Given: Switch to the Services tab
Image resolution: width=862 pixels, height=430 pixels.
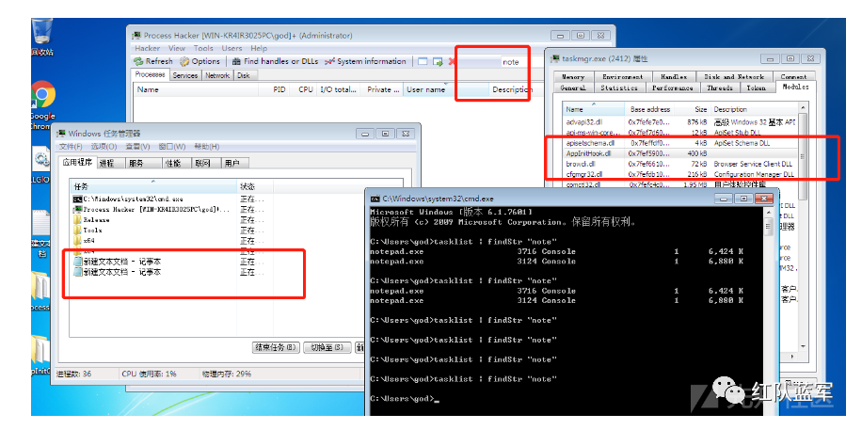Looking at the screenshot, I should tap(185, 76).
